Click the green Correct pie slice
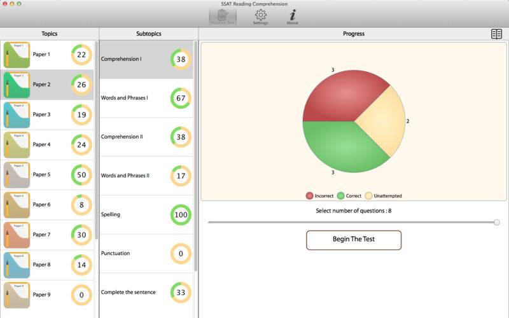This screenshot has height=318, width=509. (x=341, y=146)
